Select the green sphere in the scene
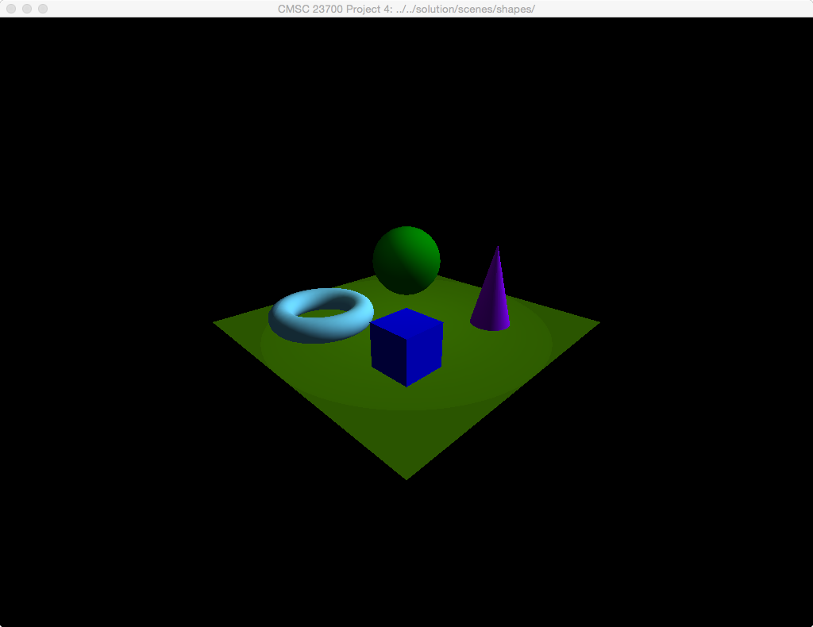 click(406, 259)
